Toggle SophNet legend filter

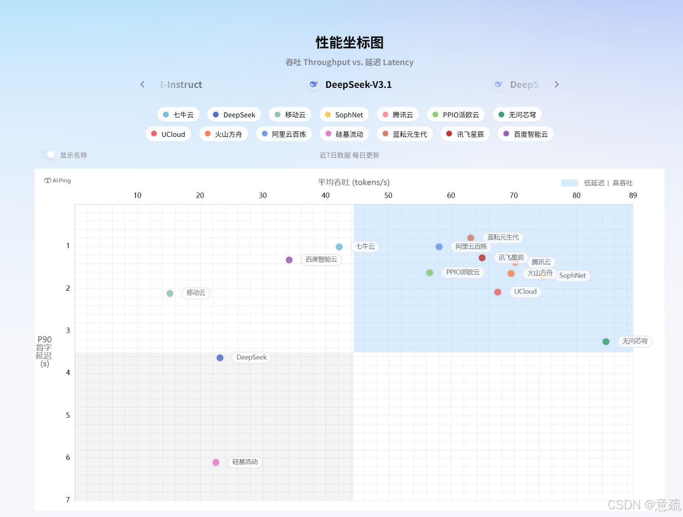pyautogui.click(x=344, y=115)
